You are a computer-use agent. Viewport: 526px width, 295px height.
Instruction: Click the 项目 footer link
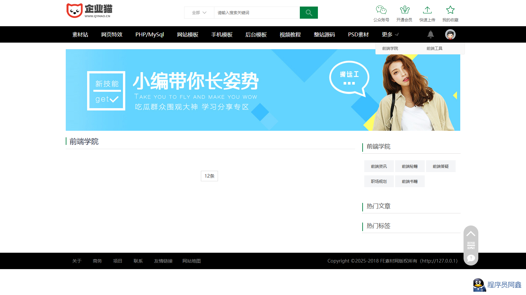point(118,261)
